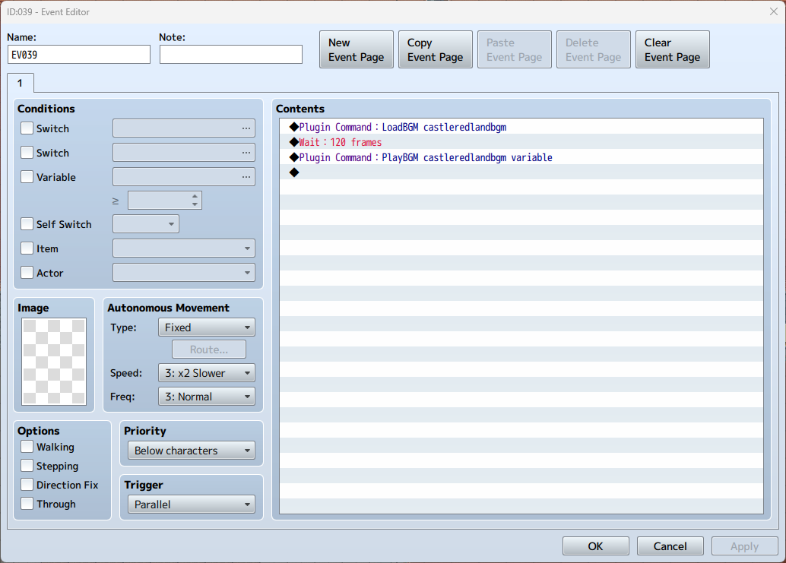
Task: Enable the second Switch condition checkbox
Action: tap(27, 152)
